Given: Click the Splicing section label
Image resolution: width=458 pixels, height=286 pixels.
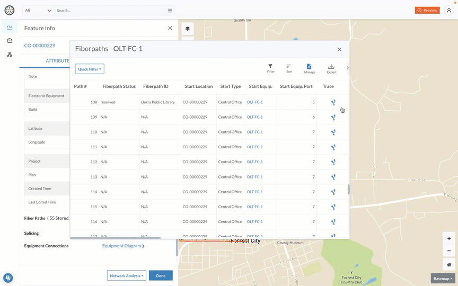Looking at the screenshot, I should (x=31, y=233).
